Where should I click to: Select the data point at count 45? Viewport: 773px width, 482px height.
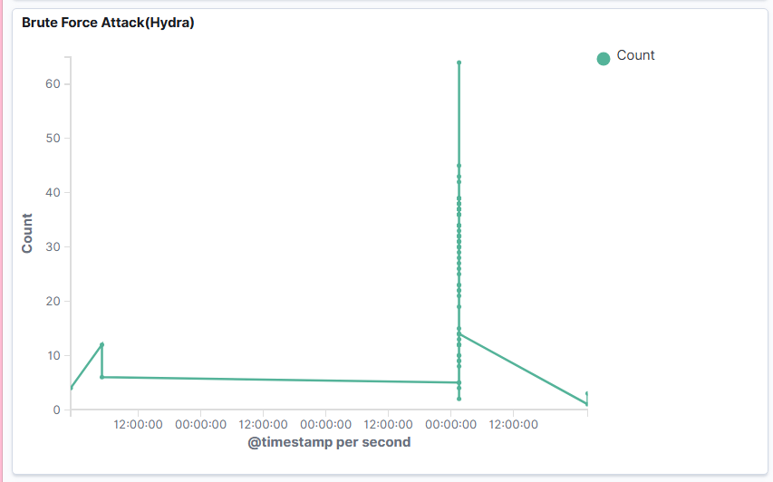point(459,166)
